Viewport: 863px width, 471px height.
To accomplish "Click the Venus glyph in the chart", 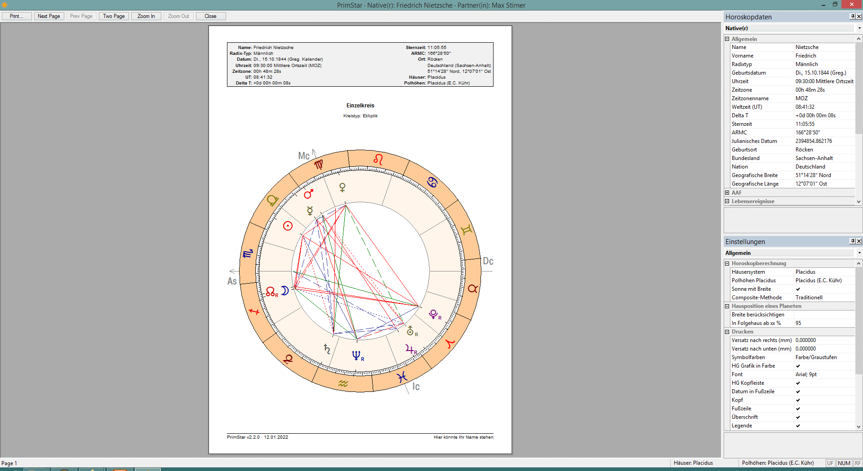I will (342, 187).
